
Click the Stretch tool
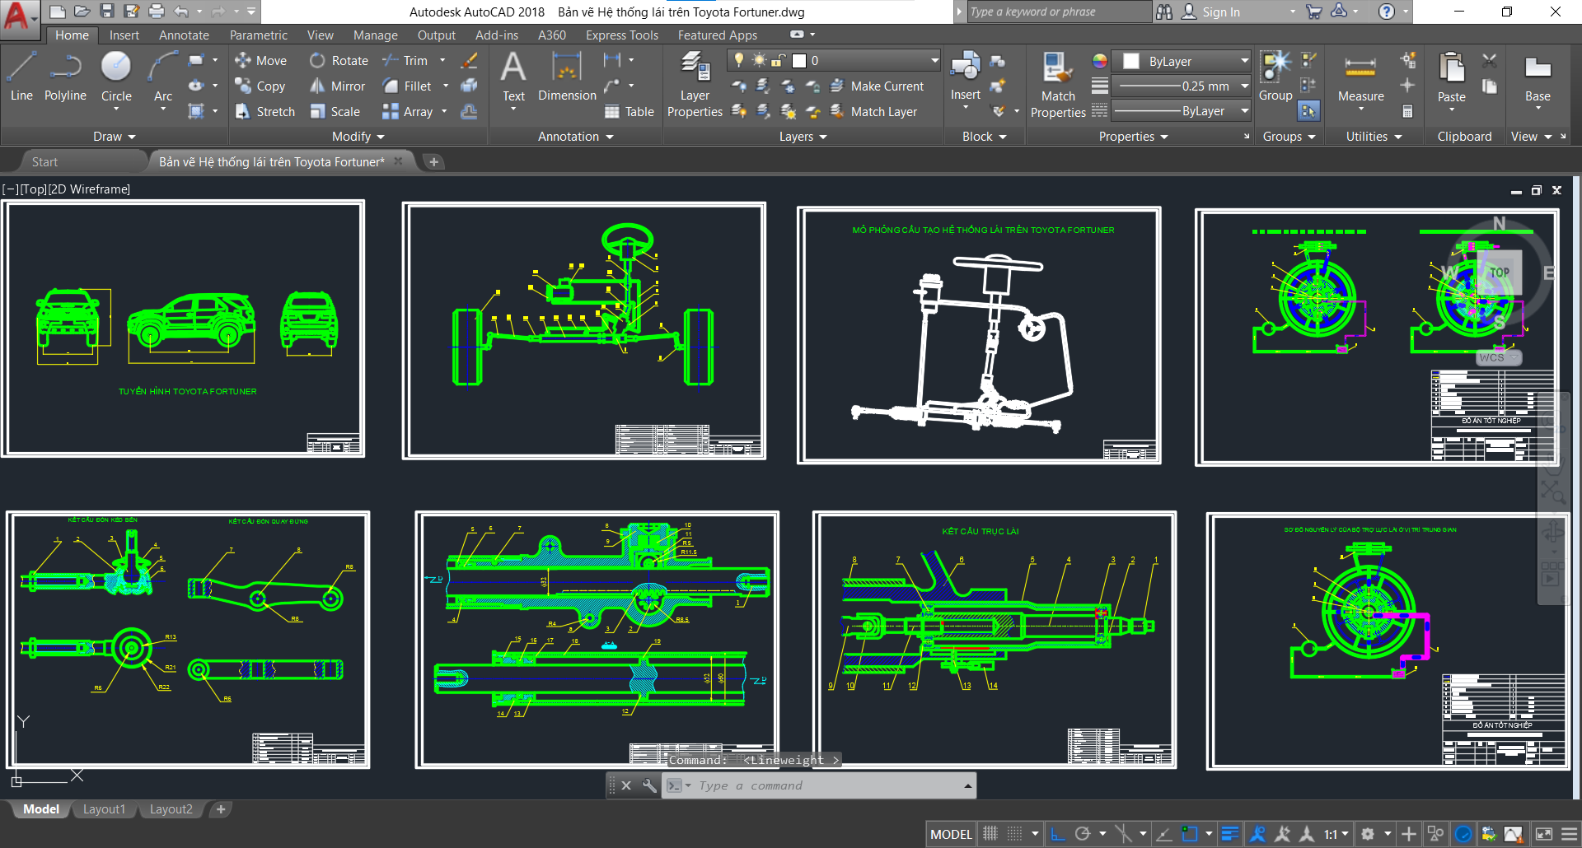point(264,111)
